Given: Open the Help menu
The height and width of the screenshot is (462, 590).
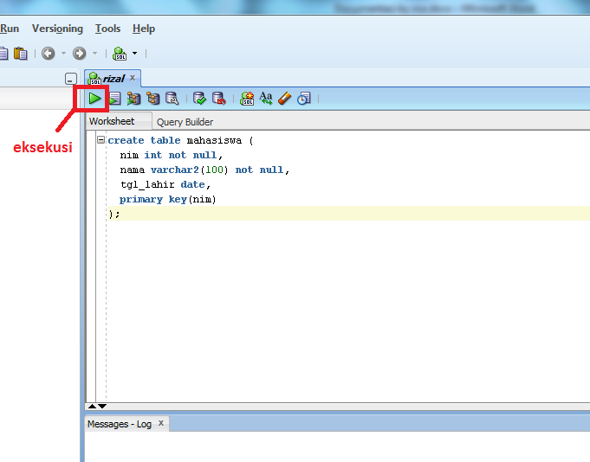Looking at the screenshot, I should click(144, 29).
